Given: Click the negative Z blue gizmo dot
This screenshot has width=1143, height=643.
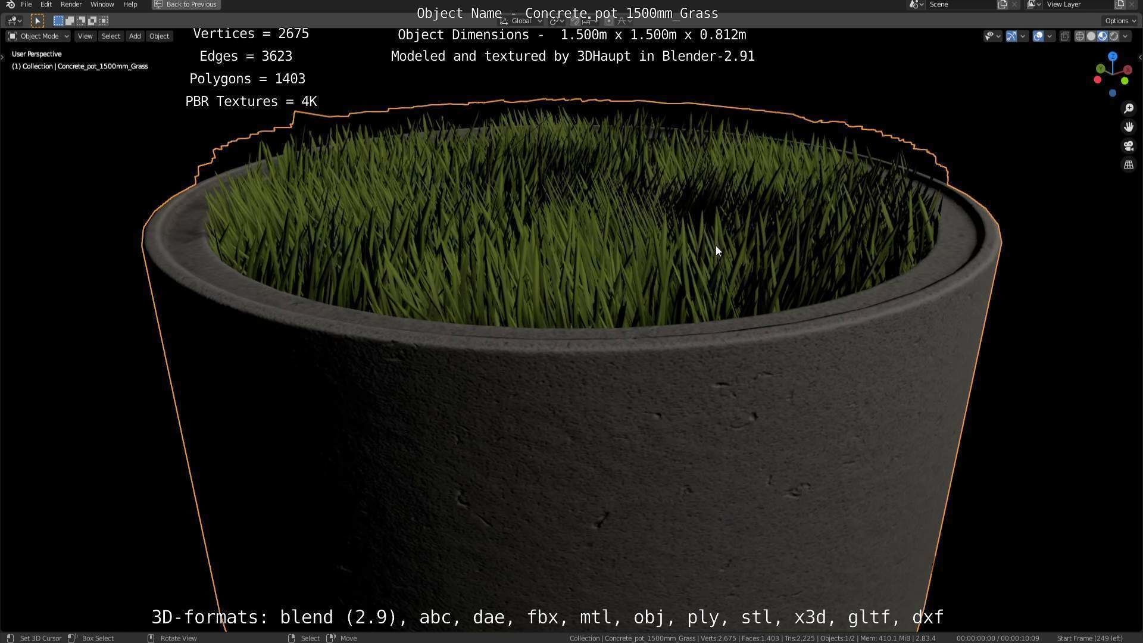Looking at the screenshot, I should [1112, 93].
